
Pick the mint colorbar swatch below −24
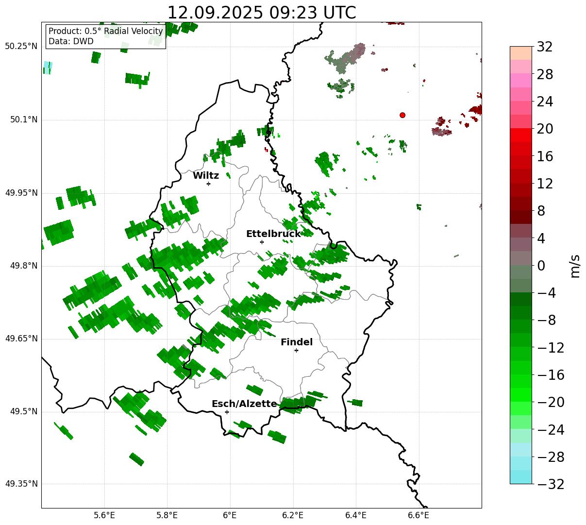521,436
